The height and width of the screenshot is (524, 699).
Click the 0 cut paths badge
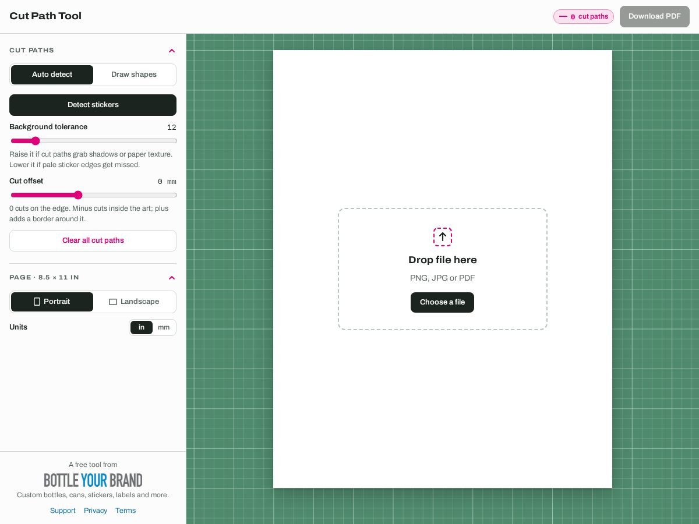[584, 16]
